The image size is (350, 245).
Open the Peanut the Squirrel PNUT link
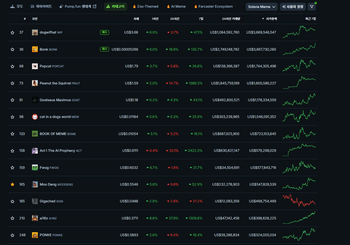pos(60,83)
